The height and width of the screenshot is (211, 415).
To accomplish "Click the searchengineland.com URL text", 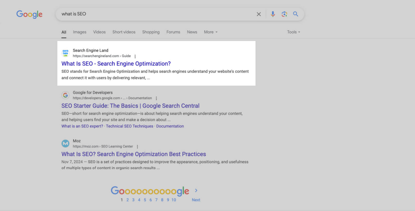I will coord(102,56).
